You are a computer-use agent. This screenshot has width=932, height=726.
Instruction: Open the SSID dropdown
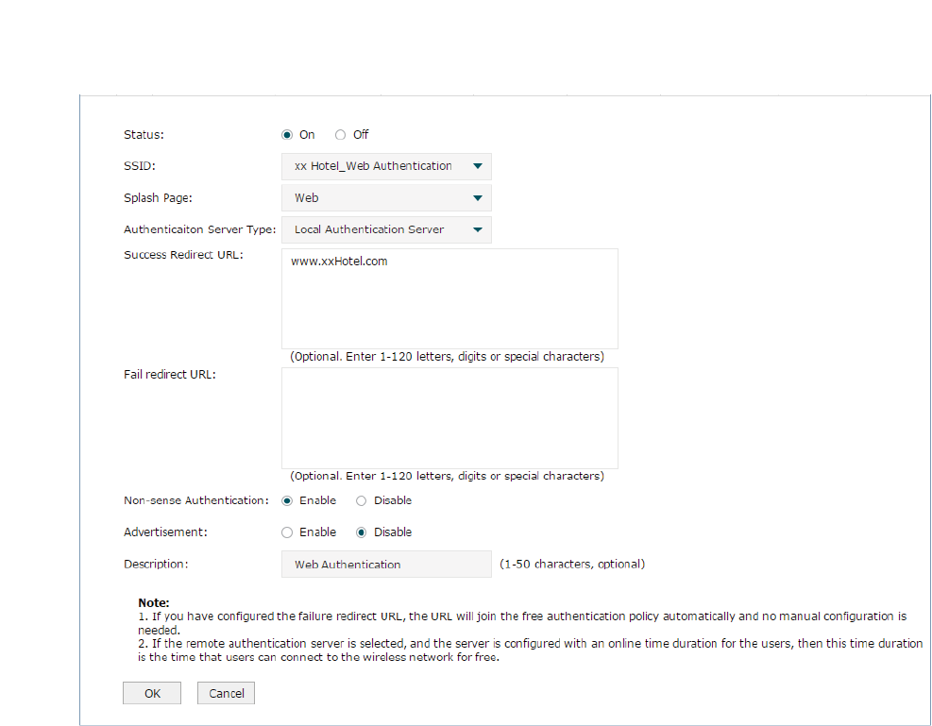(x=386, y=166)
